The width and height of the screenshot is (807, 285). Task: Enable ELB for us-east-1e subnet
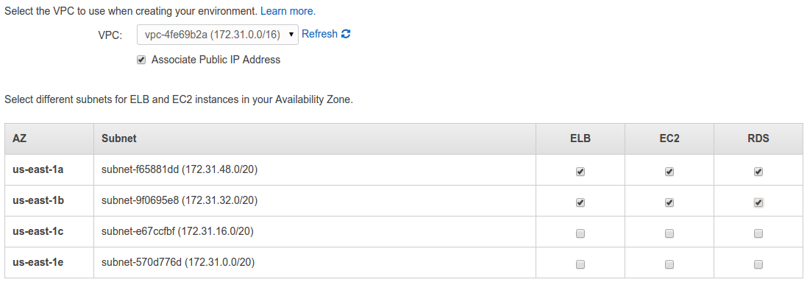(580, 265)
